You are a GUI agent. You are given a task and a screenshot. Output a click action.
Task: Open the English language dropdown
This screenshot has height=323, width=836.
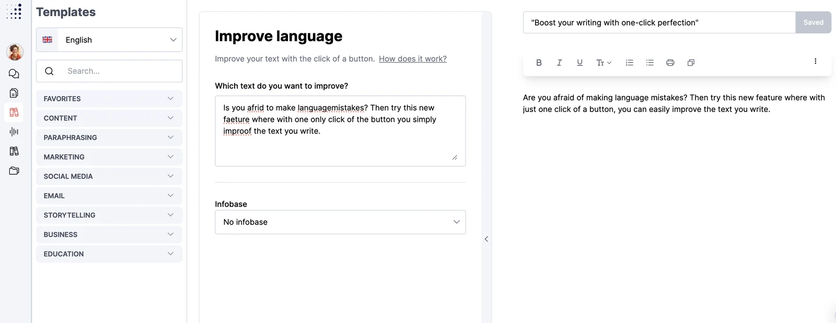pyautogui.click(x=109, y=40)
